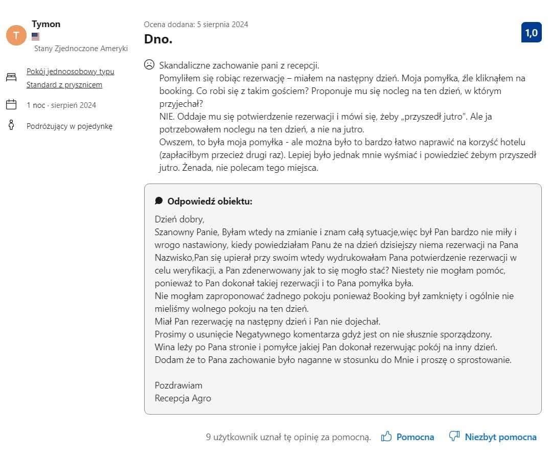Click the "Odpowiedź obiektu:" heading
Viewport: 550px width, 456px height.
click(x=210, y=201)
